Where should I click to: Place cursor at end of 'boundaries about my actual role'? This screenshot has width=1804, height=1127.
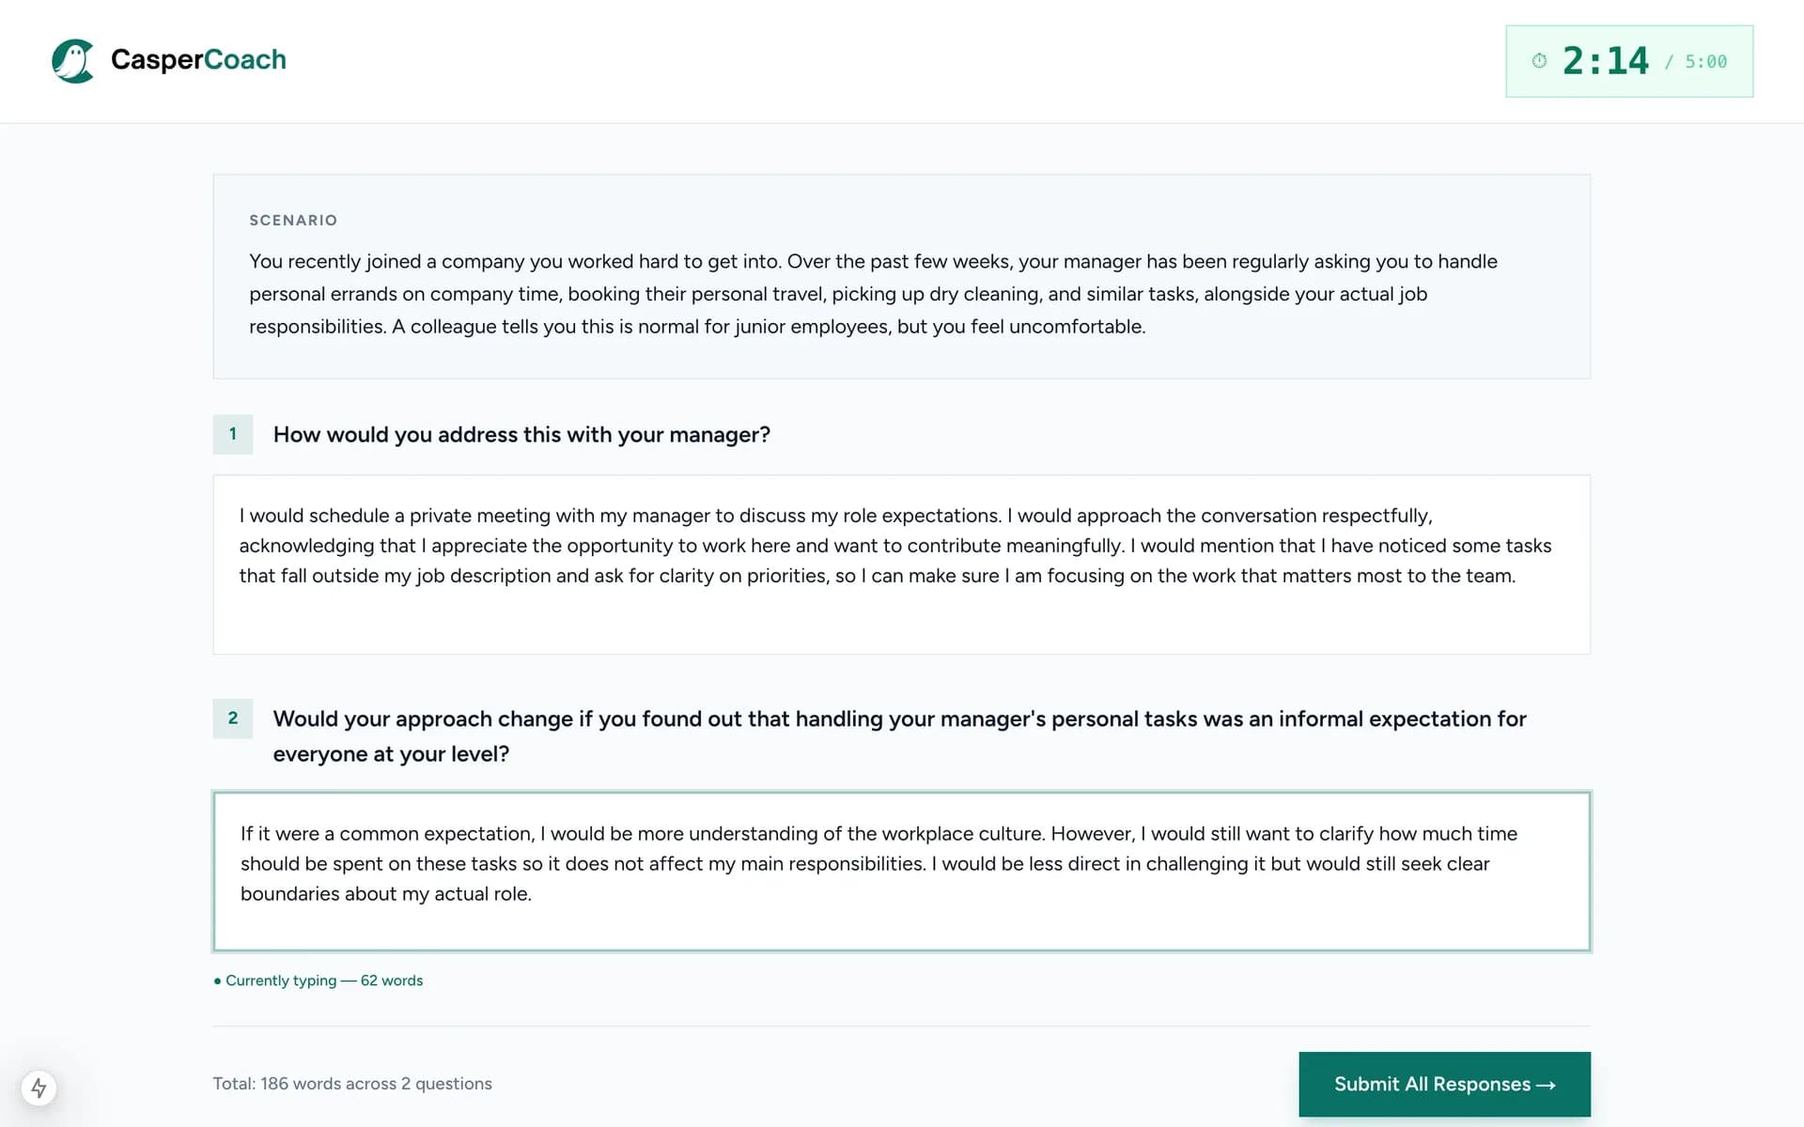coord(533,894)
